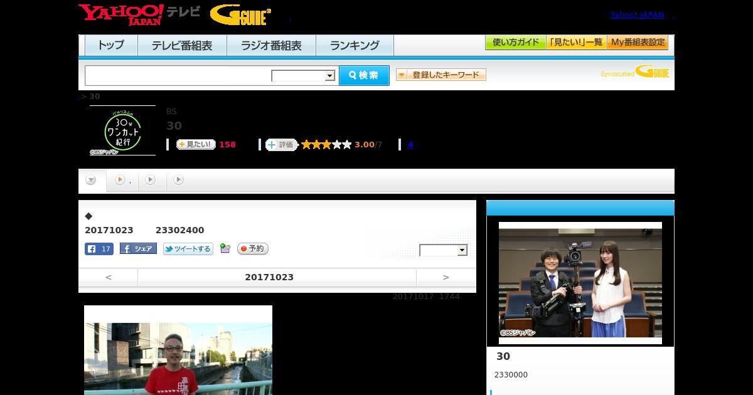Go to next date with > arrow
This screenshot has height=395, width=753.
click(446, 277)
